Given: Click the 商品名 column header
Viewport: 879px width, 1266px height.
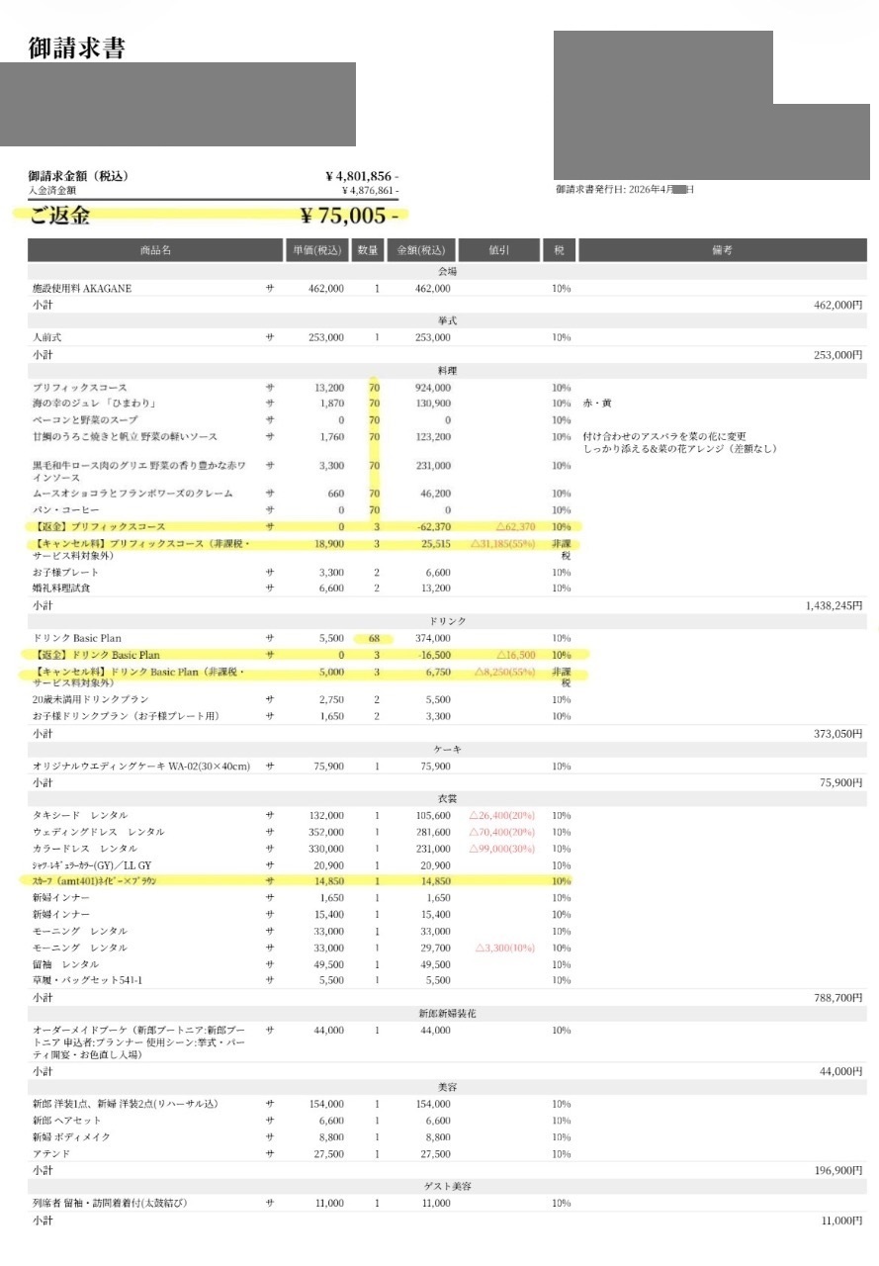Looking at the screenshot, I should click(155, 251).
